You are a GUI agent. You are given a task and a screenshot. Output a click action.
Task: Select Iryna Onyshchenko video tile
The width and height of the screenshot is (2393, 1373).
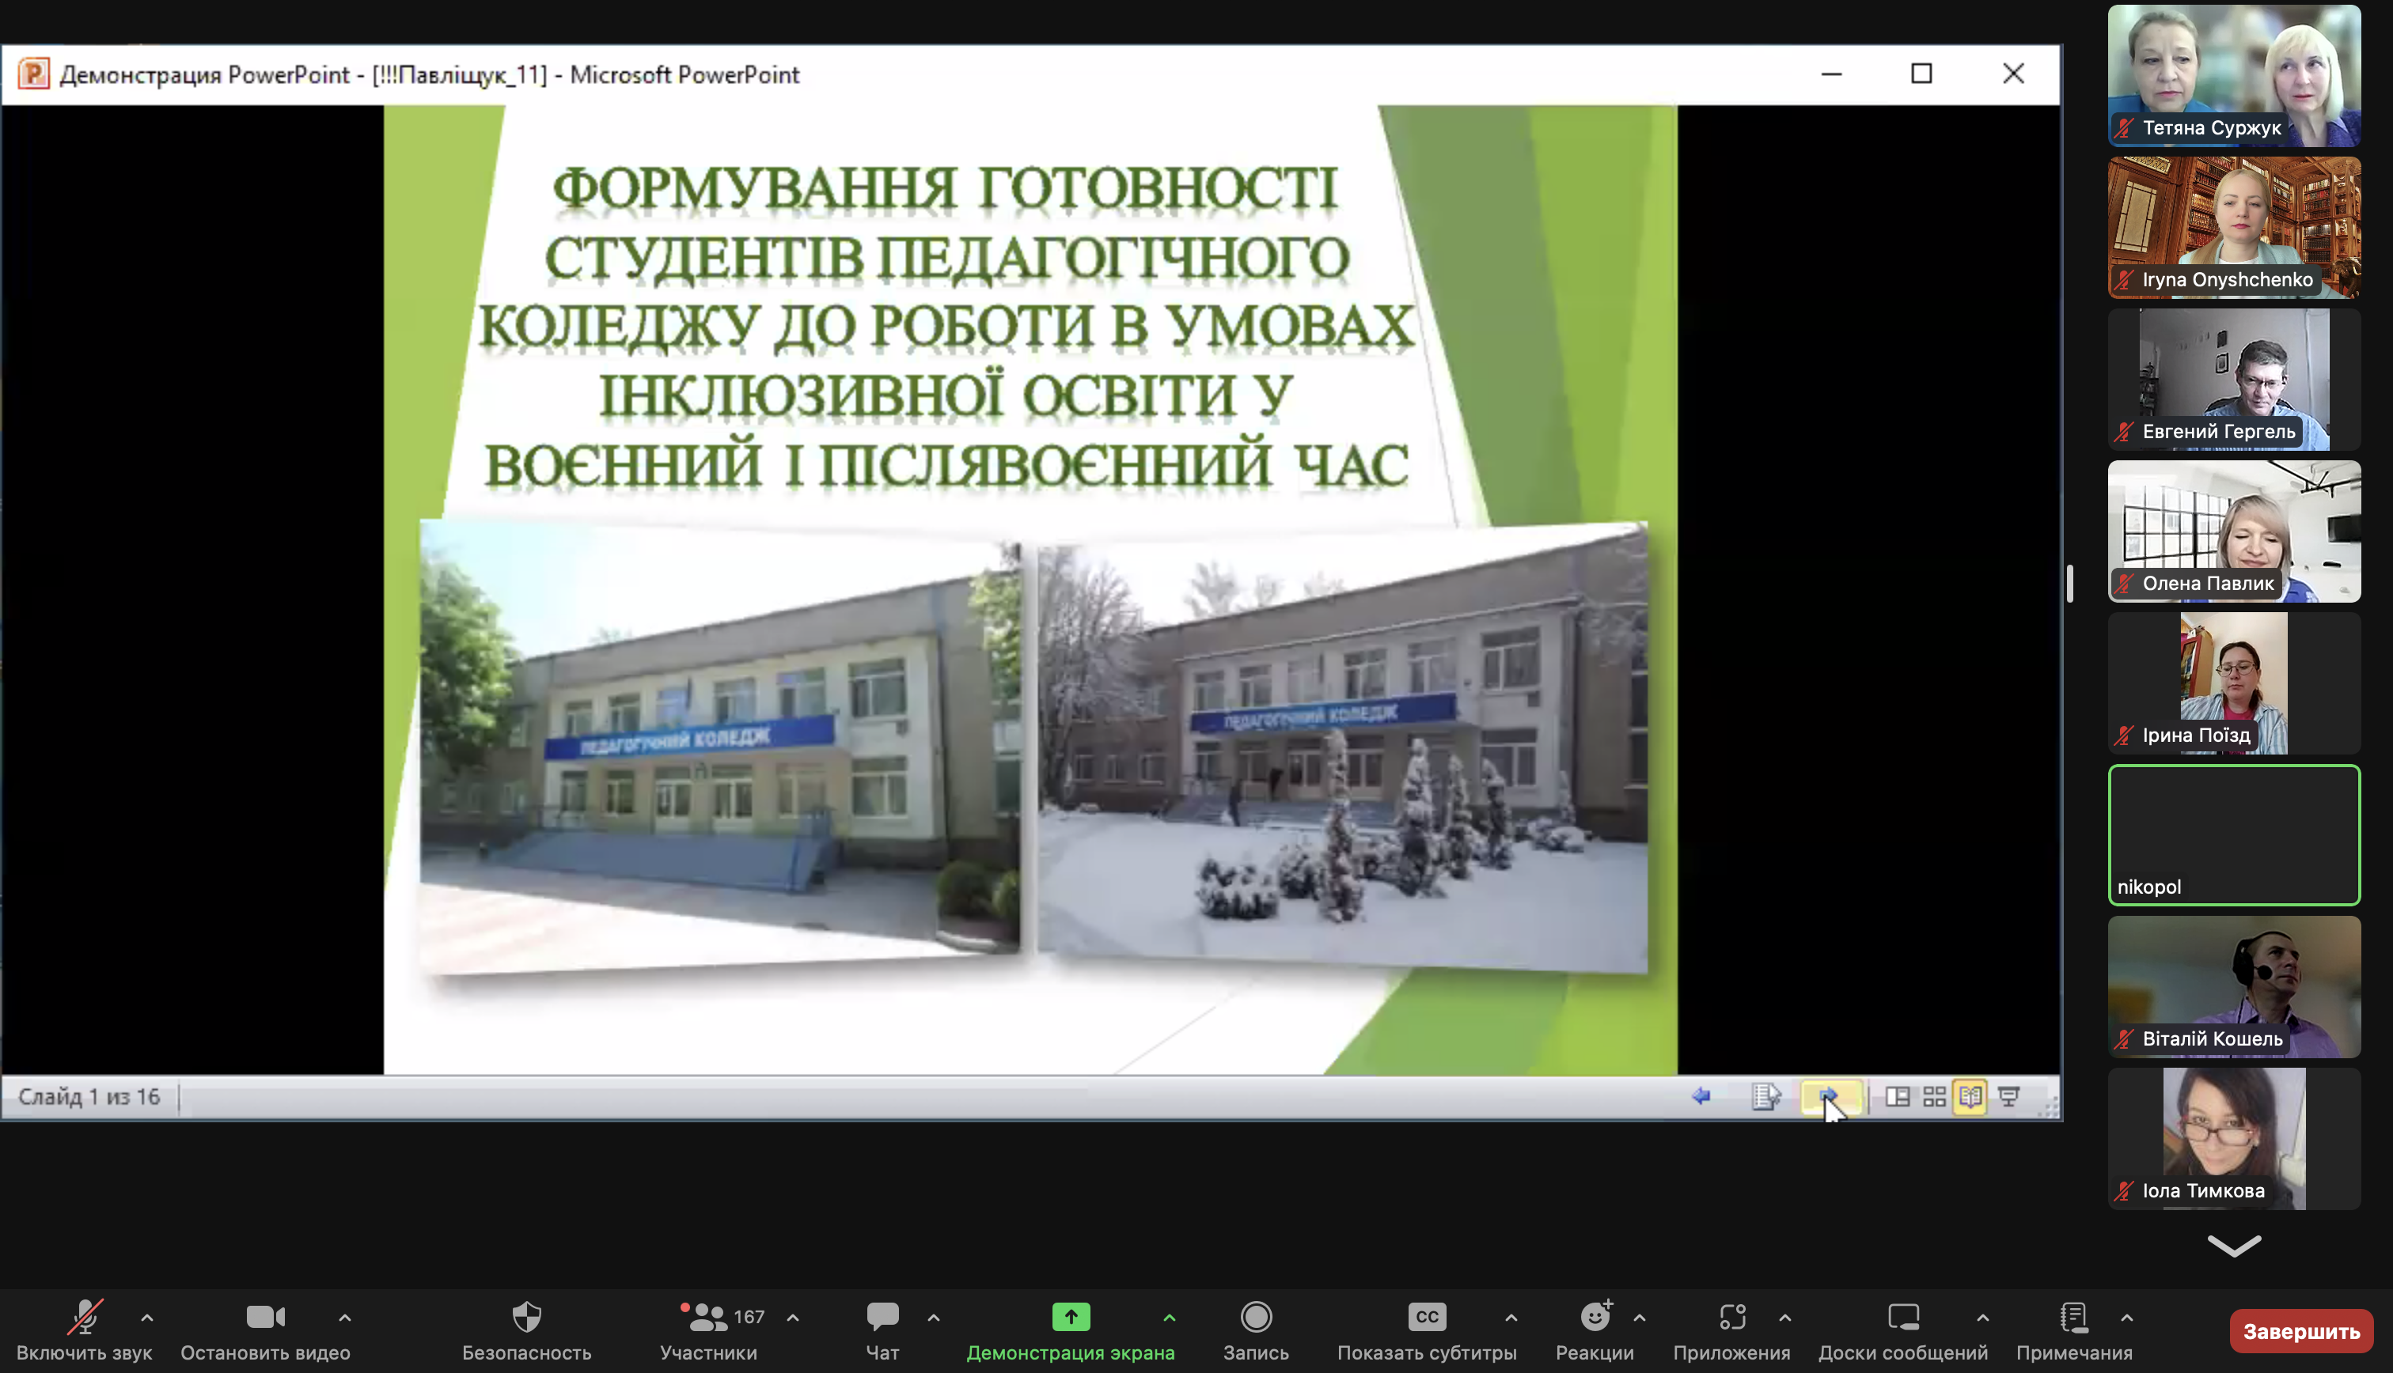2235,227
